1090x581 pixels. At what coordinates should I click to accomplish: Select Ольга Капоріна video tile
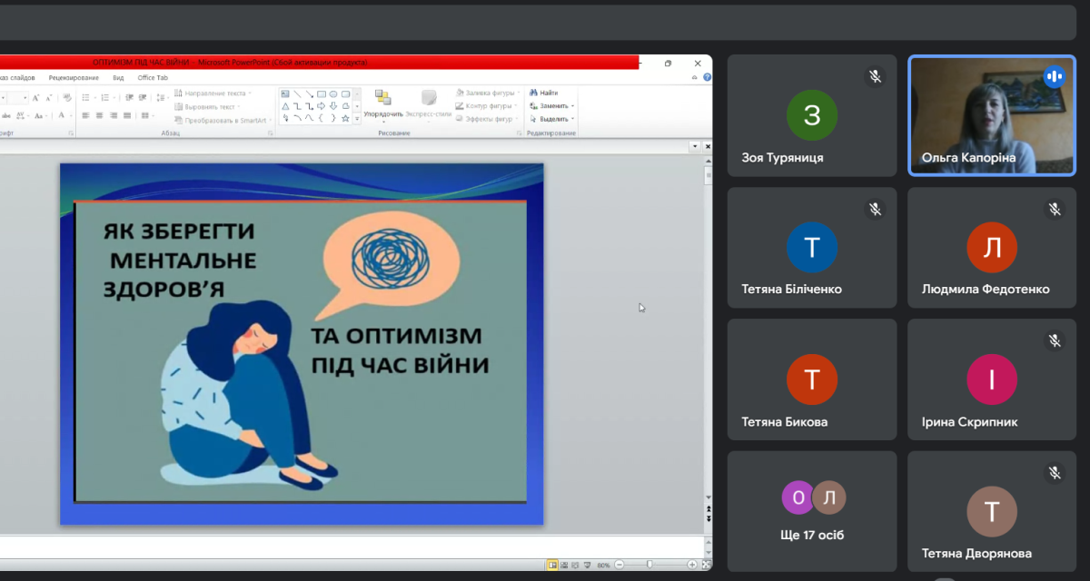[x=992, y=115]
